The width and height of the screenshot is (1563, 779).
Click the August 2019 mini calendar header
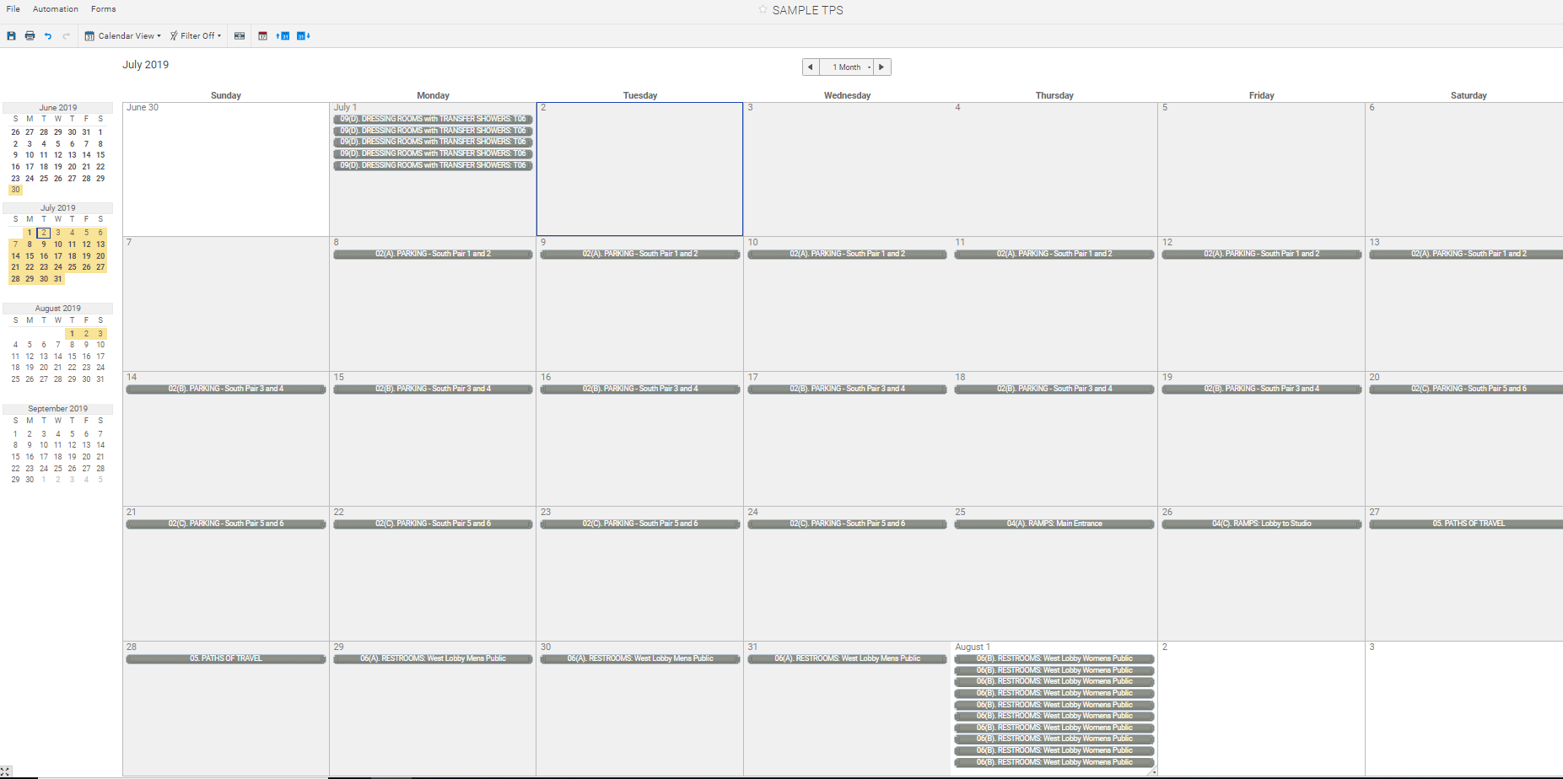pos(57,309)
